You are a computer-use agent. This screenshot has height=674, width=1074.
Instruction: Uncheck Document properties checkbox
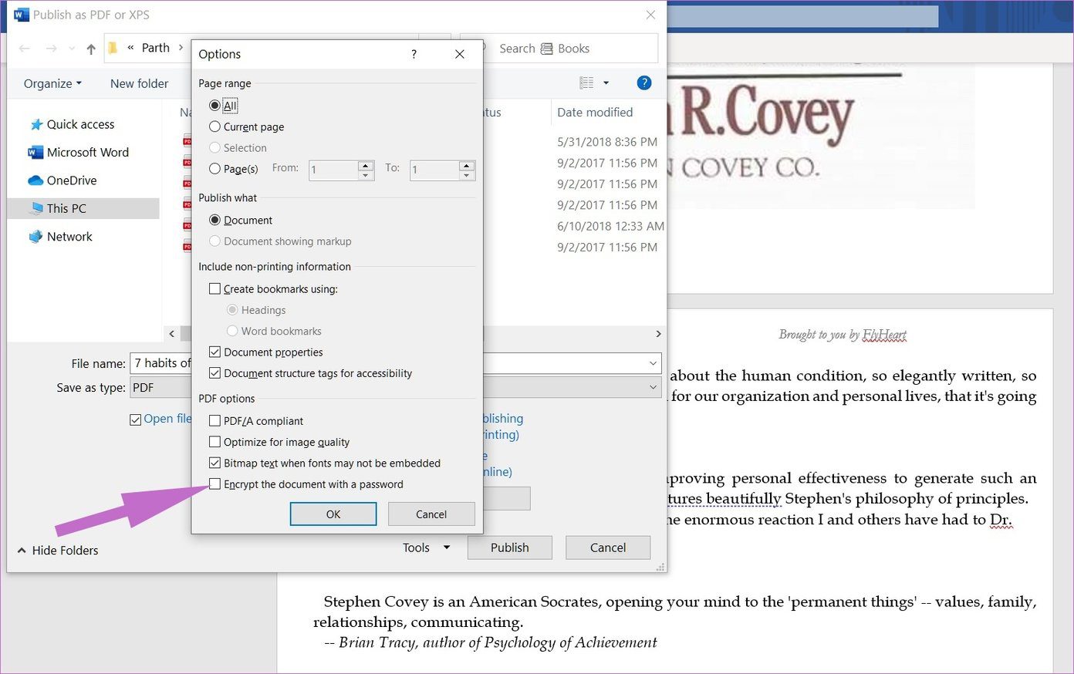(215, 352)
